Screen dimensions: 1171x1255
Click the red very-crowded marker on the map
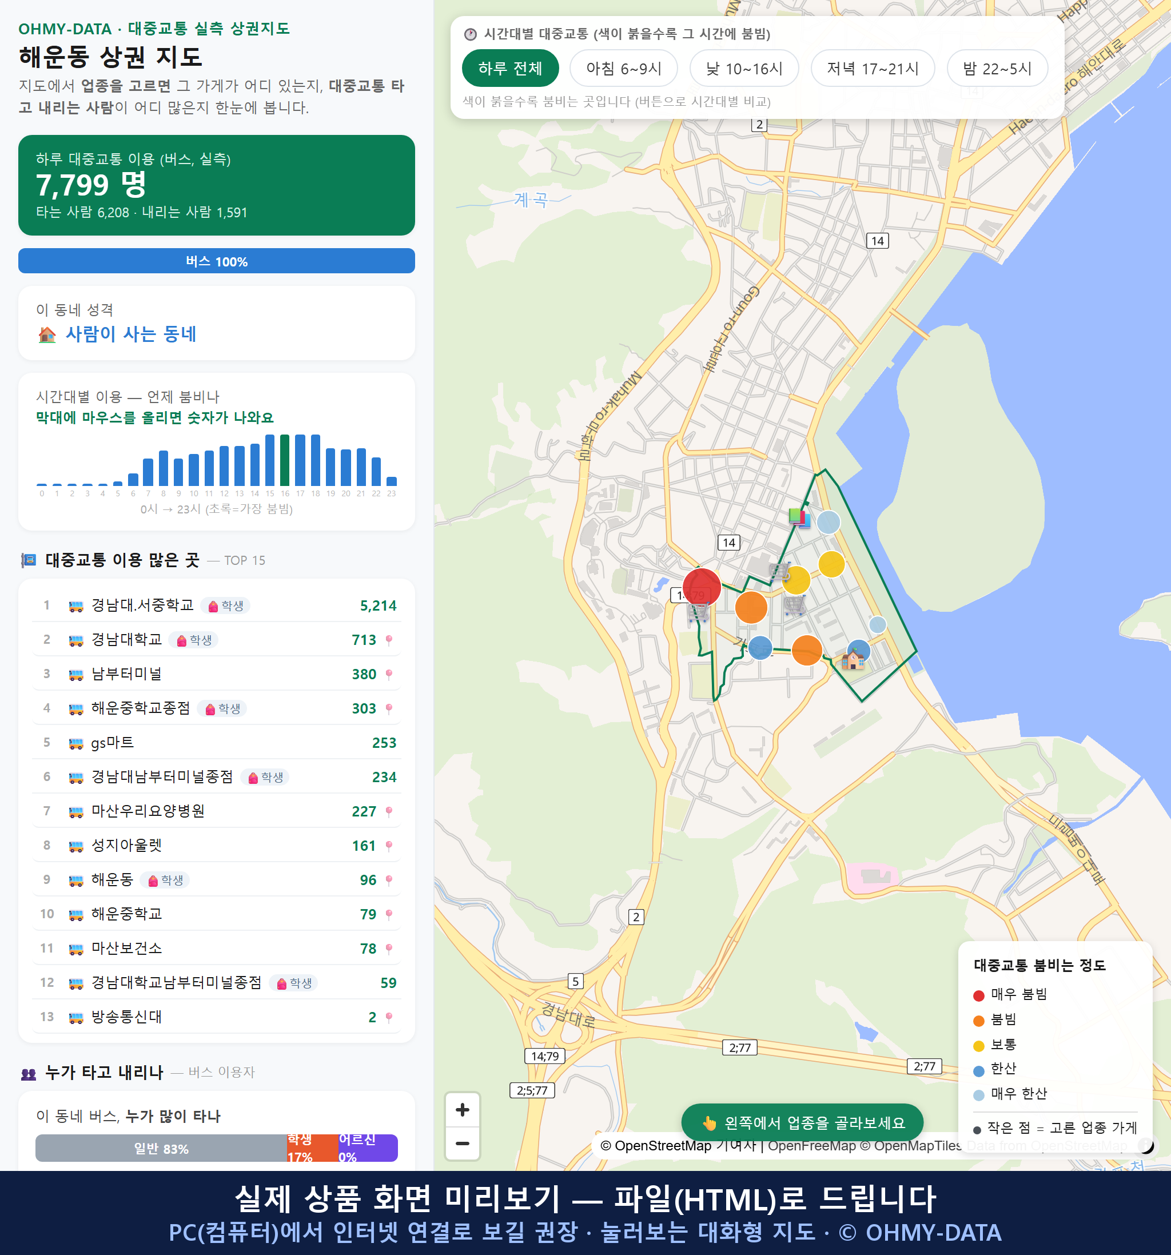[702, 587]
